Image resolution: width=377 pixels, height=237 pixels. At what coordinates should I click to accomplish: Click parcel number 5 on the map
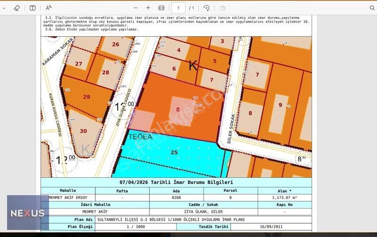[215, 61]
